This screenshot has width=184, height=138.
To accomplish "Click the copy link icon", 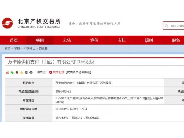I will (26, 73).
